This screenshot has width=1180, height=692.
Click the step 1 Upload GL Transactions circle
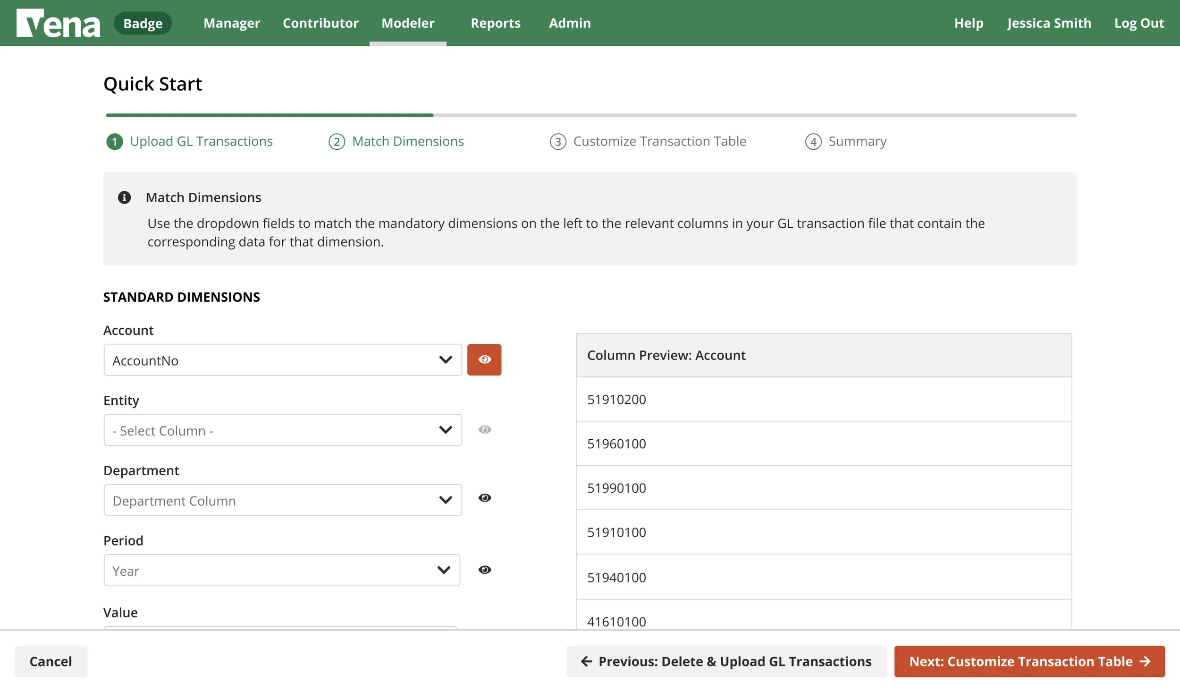point(115,141)
